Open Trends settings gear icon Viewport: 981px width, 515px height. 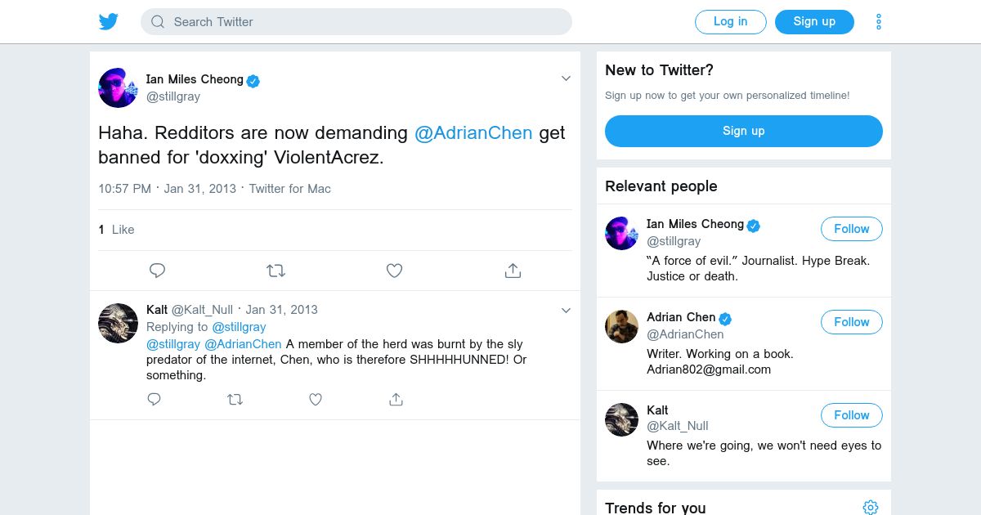[871, 508]
